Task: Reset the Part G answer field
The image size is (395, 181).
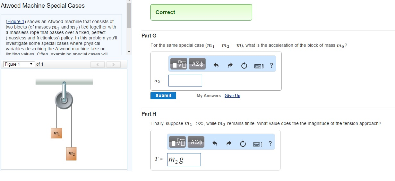Action: point(244,66)
